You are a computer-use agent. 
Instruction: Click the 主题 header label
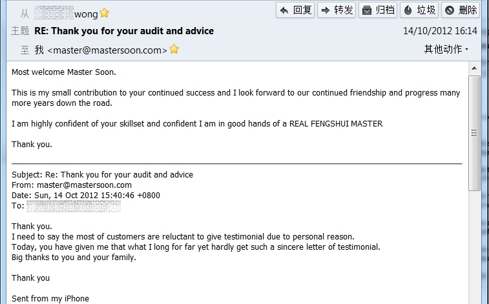point(21,31)
